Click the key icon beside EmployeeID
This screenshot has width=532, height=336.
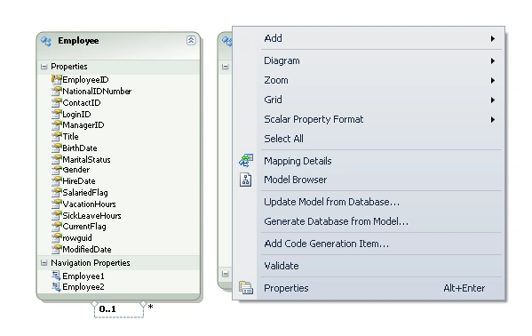pyautogui.click(x=56, y=79)
